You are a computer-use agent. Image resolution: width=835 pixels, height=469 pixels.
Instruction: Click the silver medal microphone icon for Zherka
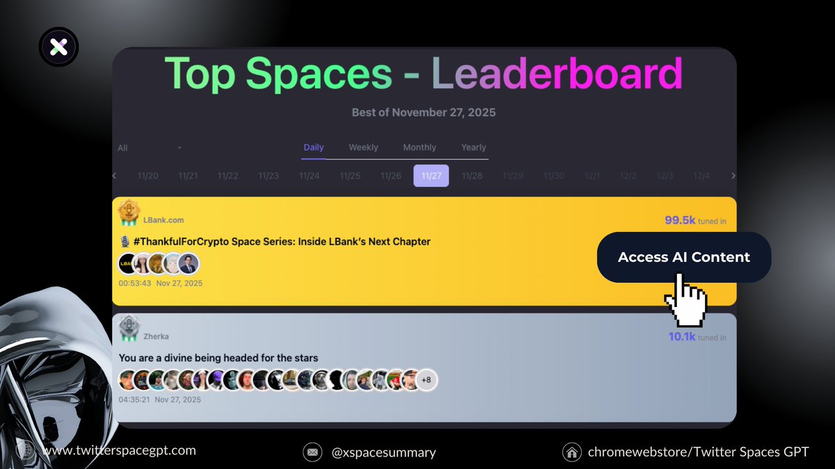point(129,328)
